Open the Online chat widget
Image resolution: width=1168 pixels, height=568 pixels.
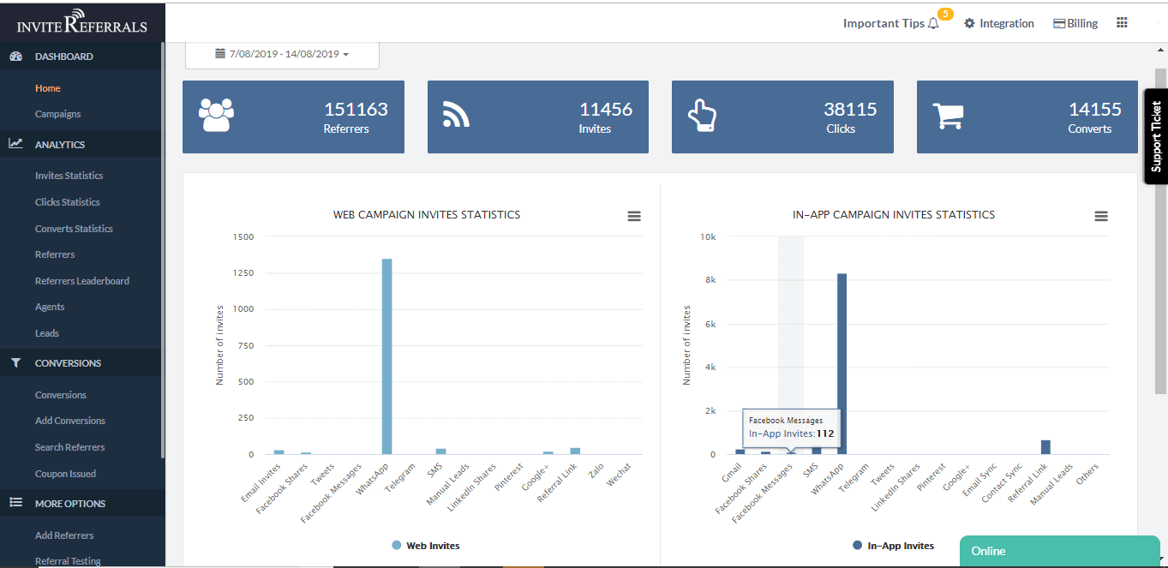pos(1059,551)
